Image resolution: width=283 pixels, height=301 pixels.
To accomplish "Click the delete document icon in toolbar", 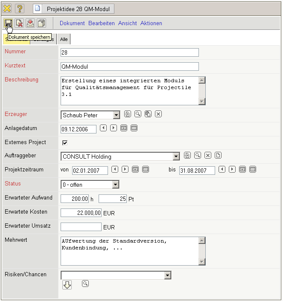I will pos(19,23).
